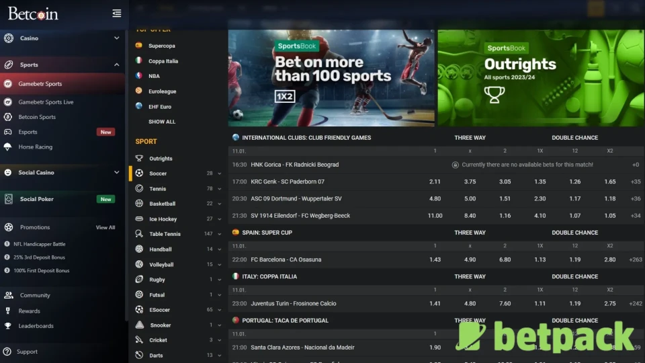Select the Handball icon

point(140,249)
